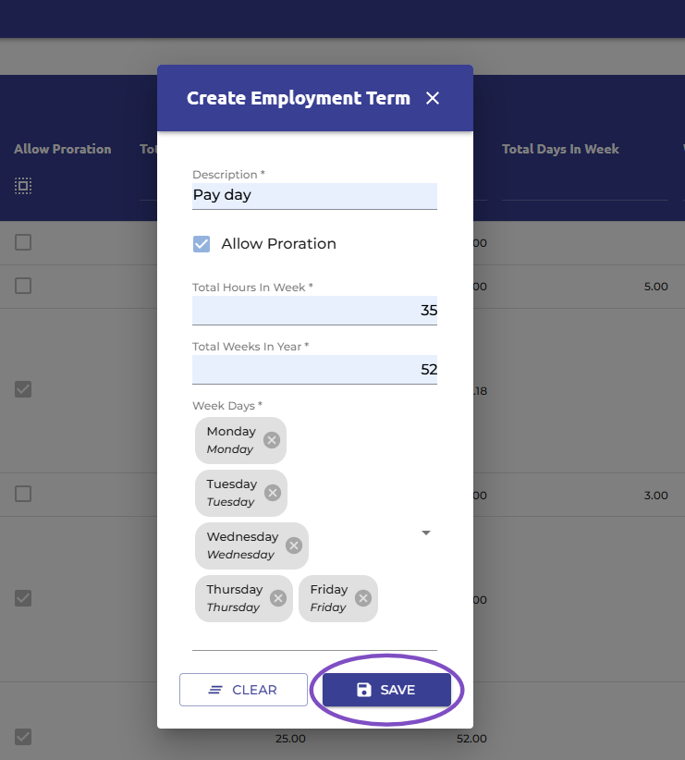Remove the Friday chip from Week Days
Viewport: 685px width, 760px height.
[363, 598]
